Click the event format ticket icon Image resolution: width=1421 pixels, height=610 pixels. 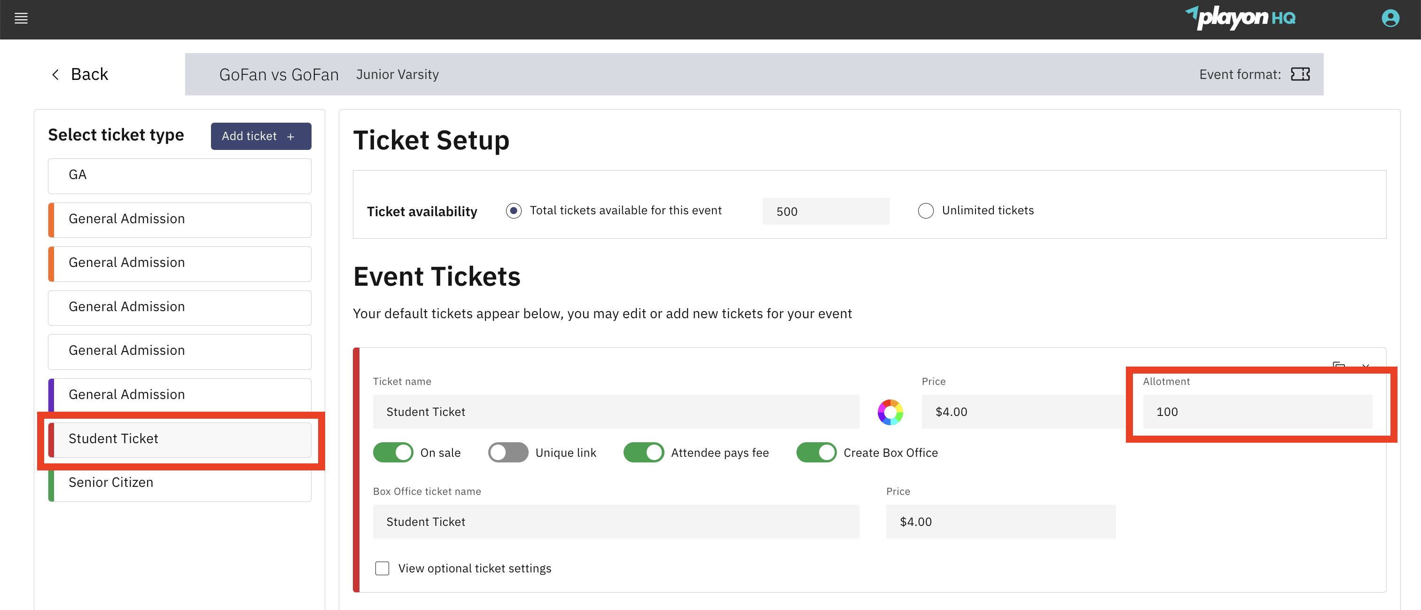[x=1301, y=74]
